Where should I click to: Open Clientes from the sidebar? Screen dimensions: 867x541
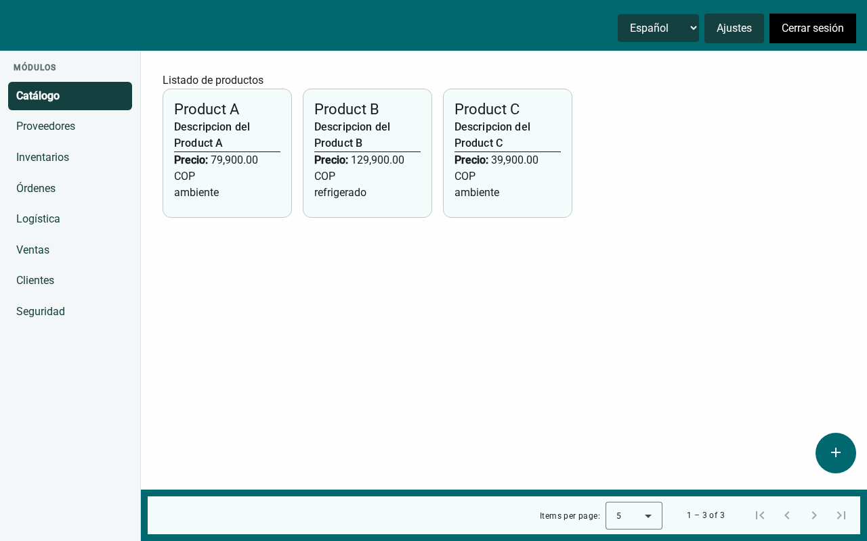click(x=70, y=281)
